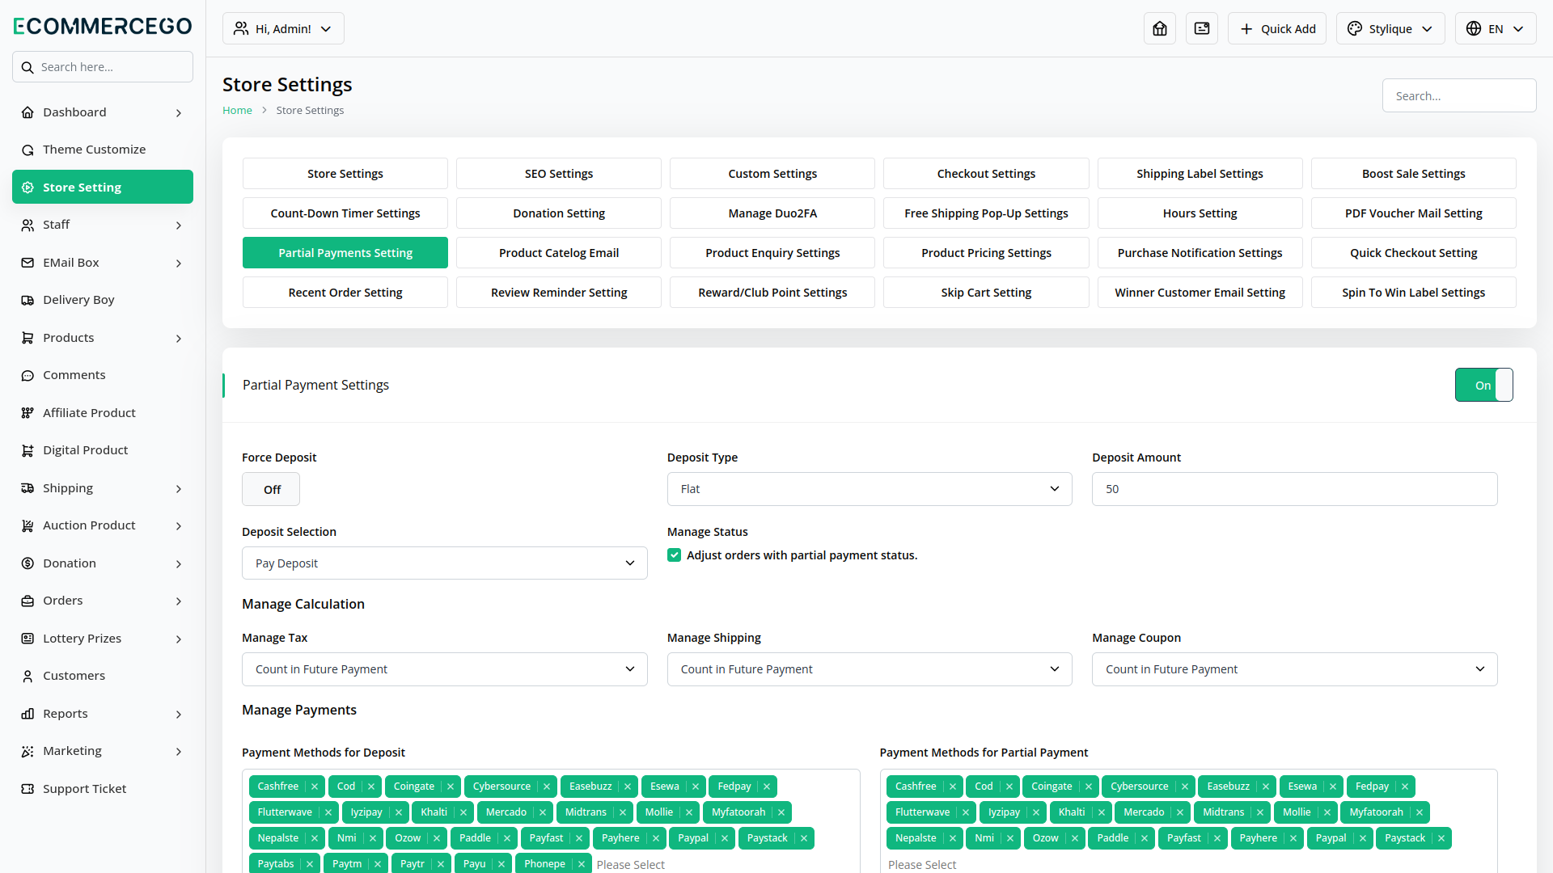
Task: Click the EMail Box envelope icon
Action: [x=28, y=263]
